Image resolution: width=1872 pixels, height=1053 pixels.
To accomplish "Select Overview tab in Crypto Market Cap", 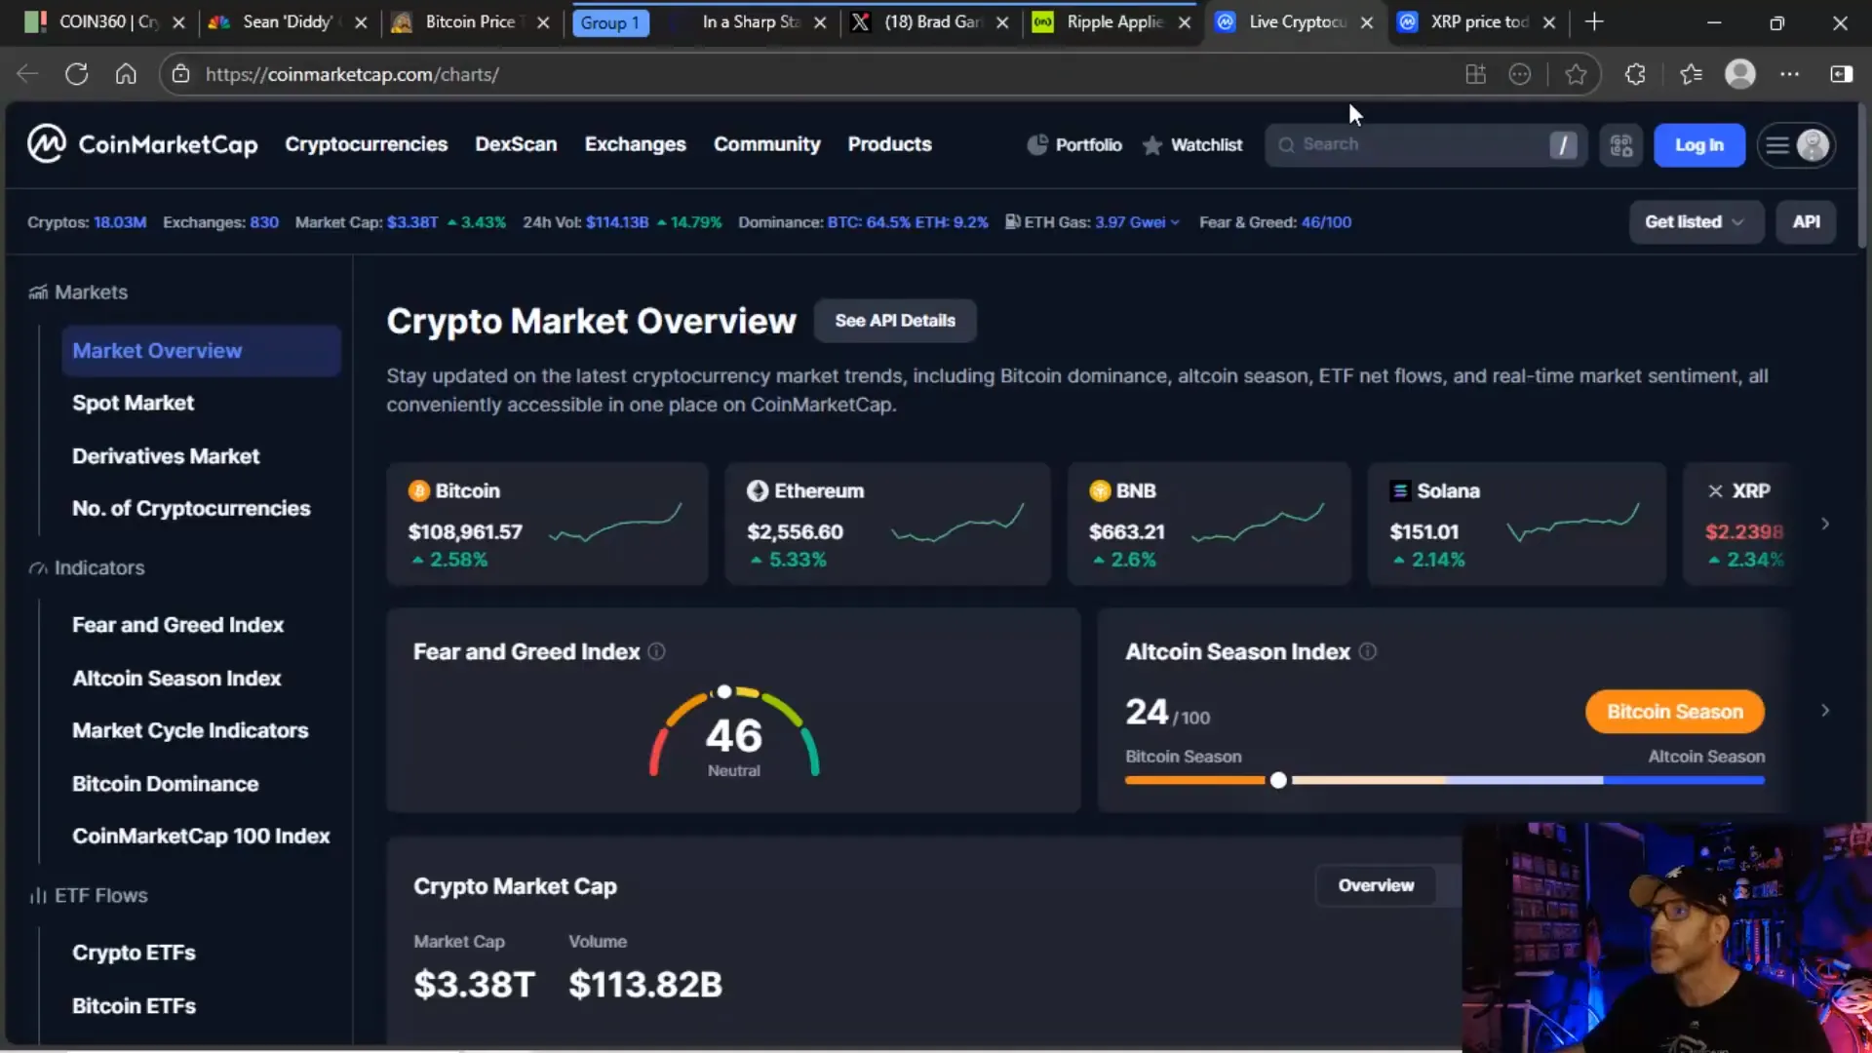I will (1376, 885).
